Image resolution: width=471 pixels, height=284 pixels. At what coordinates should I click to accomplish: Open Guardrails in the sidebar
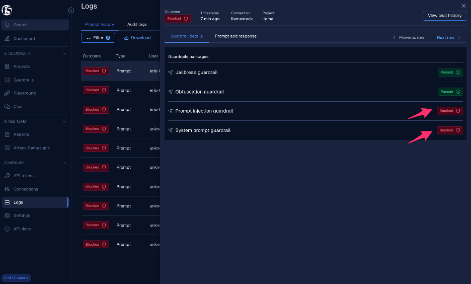(x=24, y=80)
